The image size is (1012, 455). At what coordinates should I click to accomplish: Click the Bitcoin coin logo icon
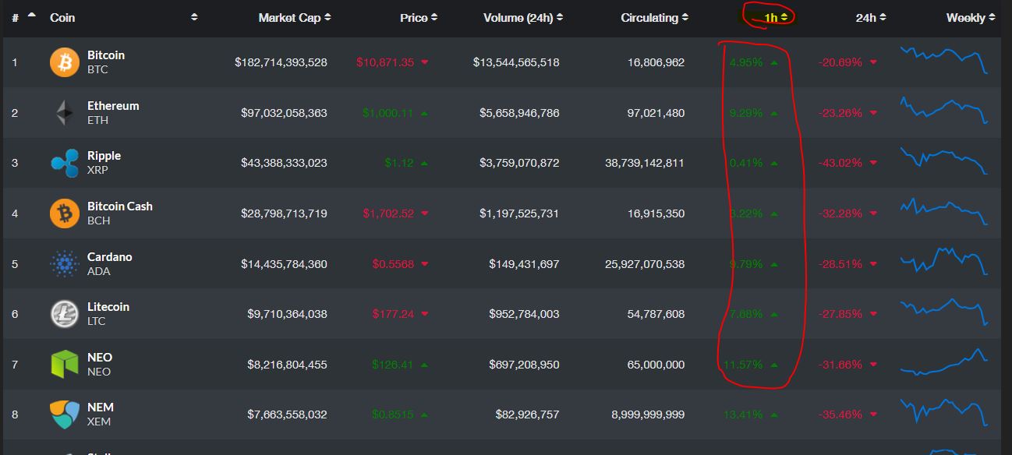[x=65, y=62]
